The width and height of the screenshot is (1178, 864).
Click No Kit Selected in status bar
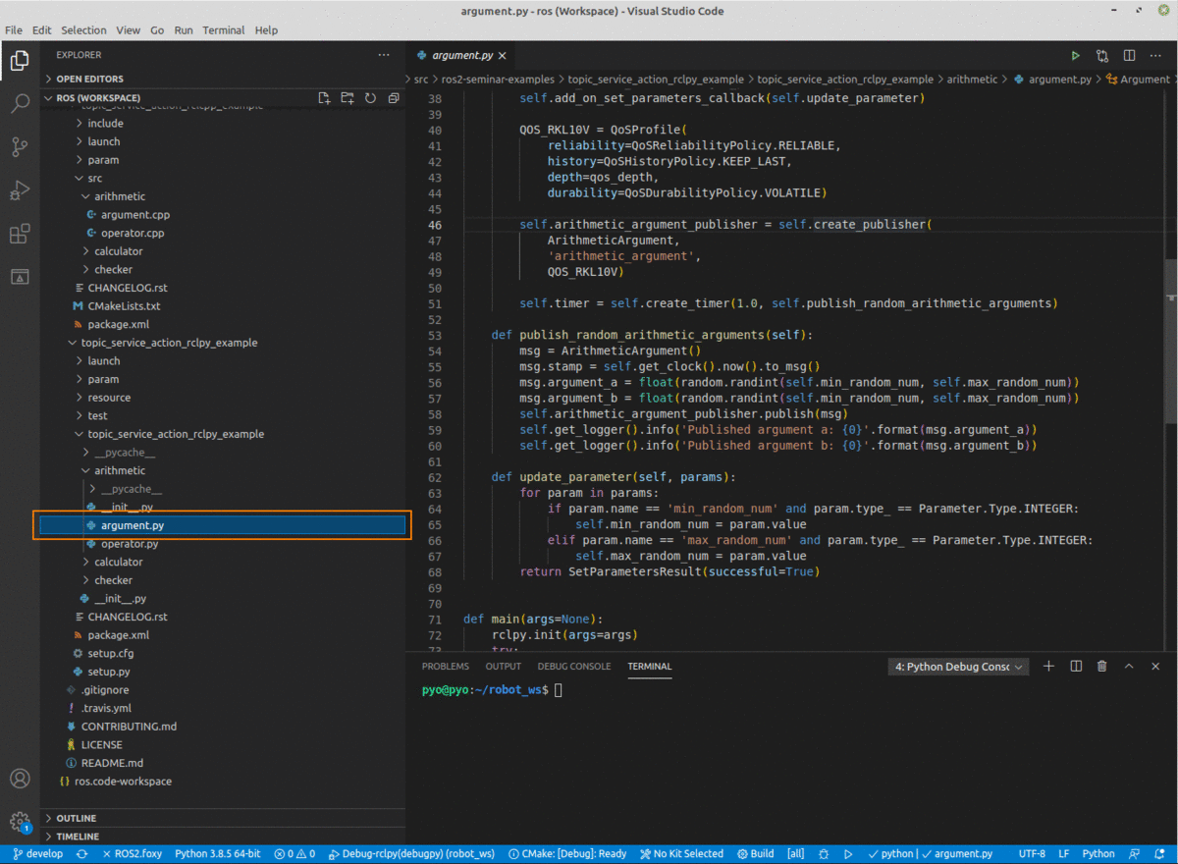point(681,853)
